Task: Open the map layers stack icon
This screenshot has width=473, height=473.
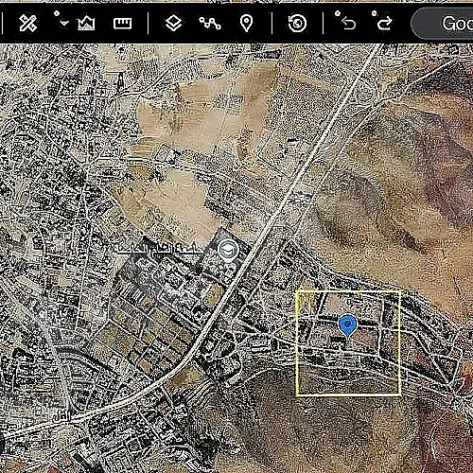Action: [x=173, y=23]
